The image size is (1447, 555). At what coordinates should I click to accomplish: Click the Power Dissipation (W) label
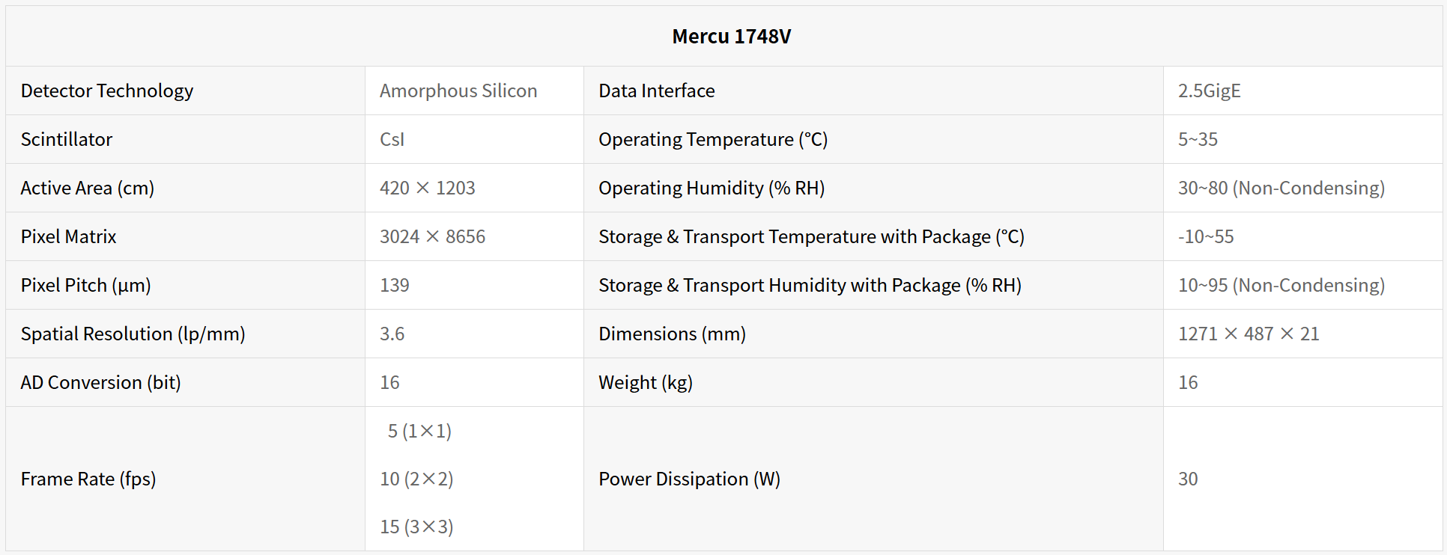click(689, 479)
